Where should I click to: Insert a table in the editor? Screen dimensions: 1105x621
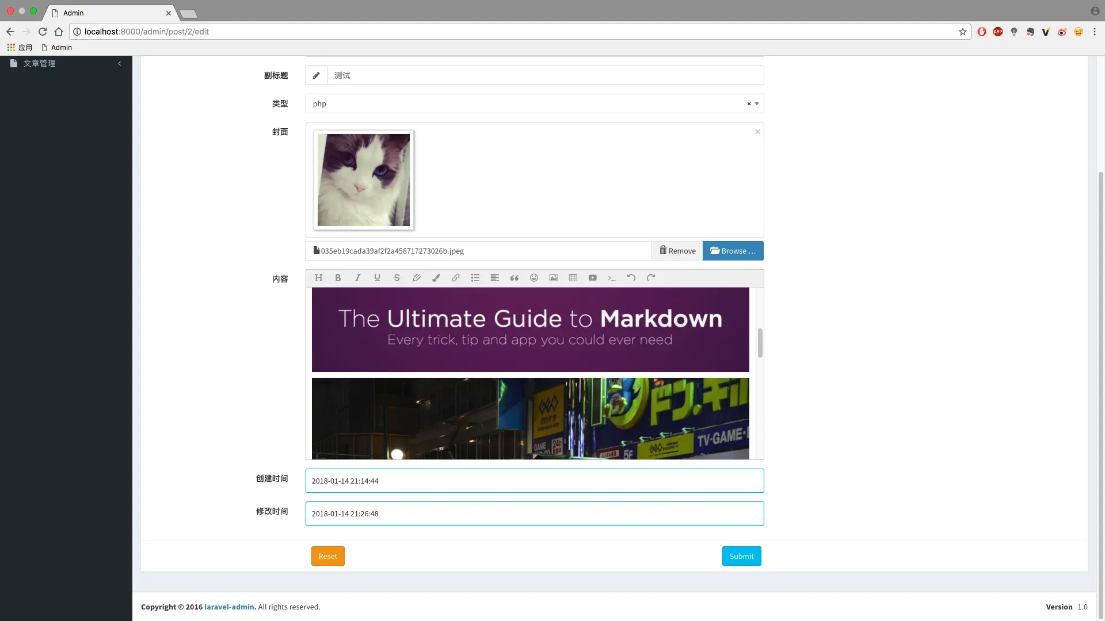[x=573, y=278]
